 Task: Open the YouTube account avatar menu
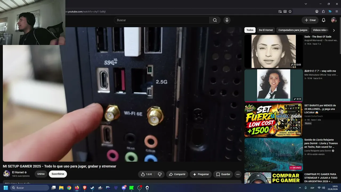[334, 20]
